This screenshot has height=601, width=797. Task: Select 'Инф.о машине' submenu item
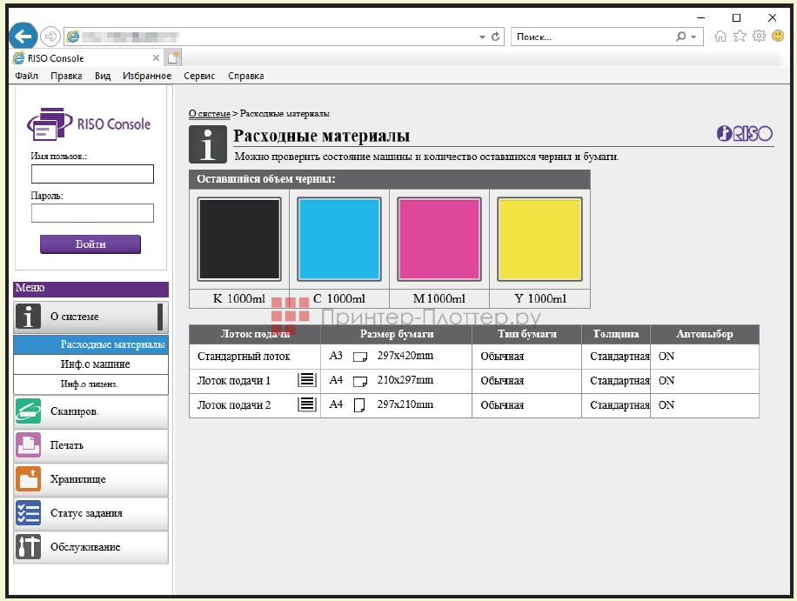[96, 364]
